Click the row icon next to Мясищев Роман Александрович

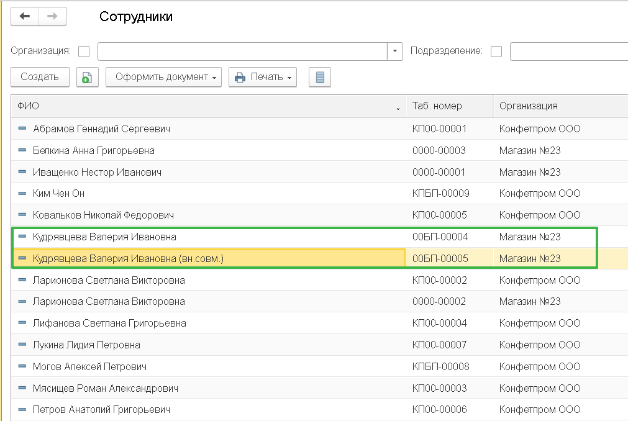coord(22,388)
